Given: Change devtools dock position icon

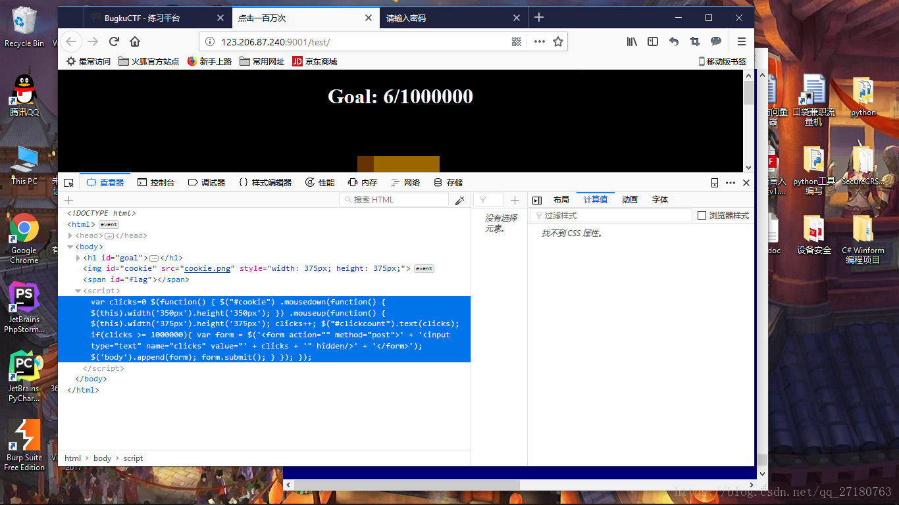Looking at the screenshot, I should coord(715,183).
